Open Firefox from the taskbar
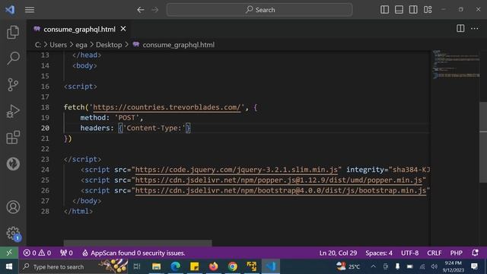Screen dimensions: 487x274 pyautogui.click(x=214, y=266)
